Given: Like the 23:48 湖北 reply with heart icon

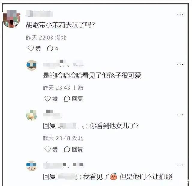Looking at the screenshot, I should [47, 149].
